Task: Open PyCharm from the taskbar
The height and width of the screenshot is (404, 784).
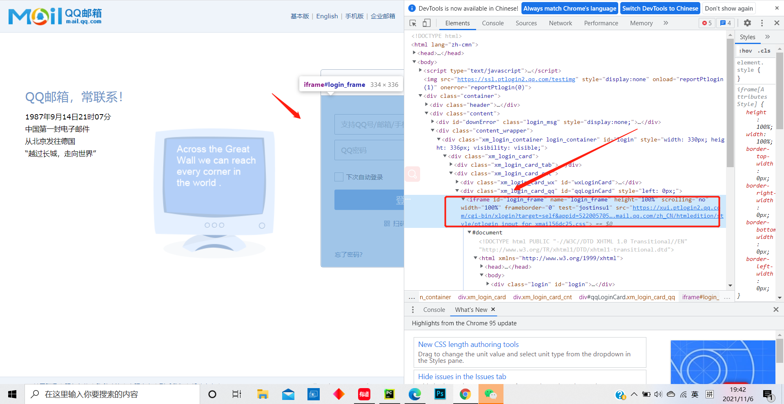Action: 389,394
